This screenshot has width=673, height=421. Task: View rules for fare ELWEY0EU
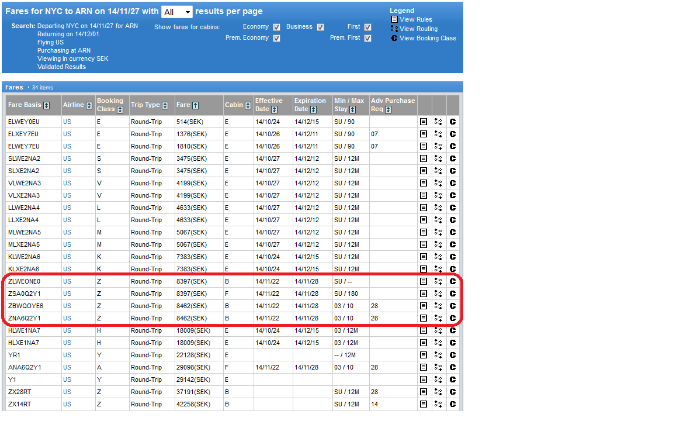(x=423, y=122)
